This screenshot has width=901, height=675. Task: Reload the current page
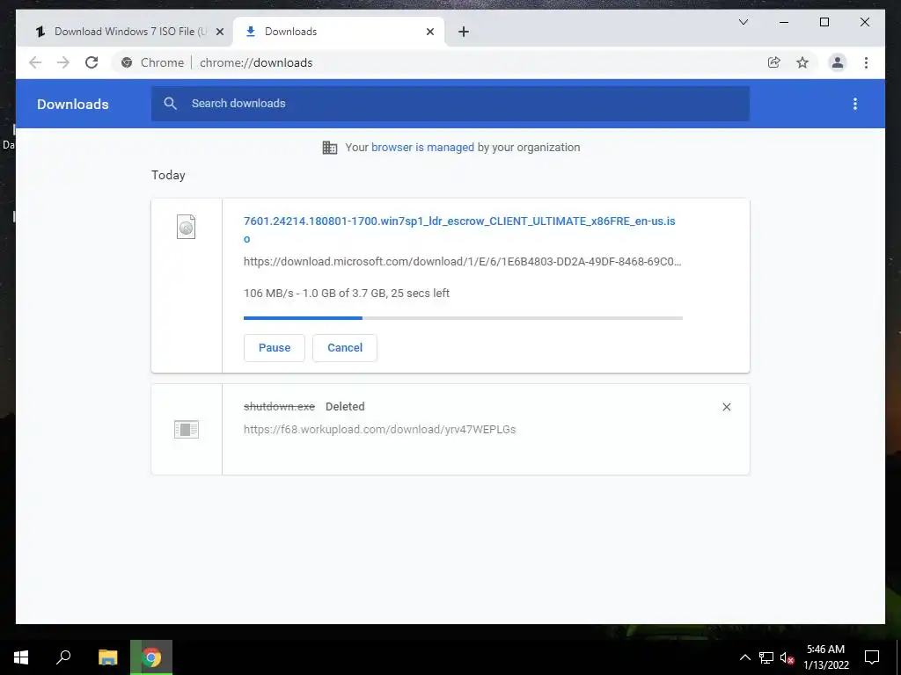click(92, 62)
